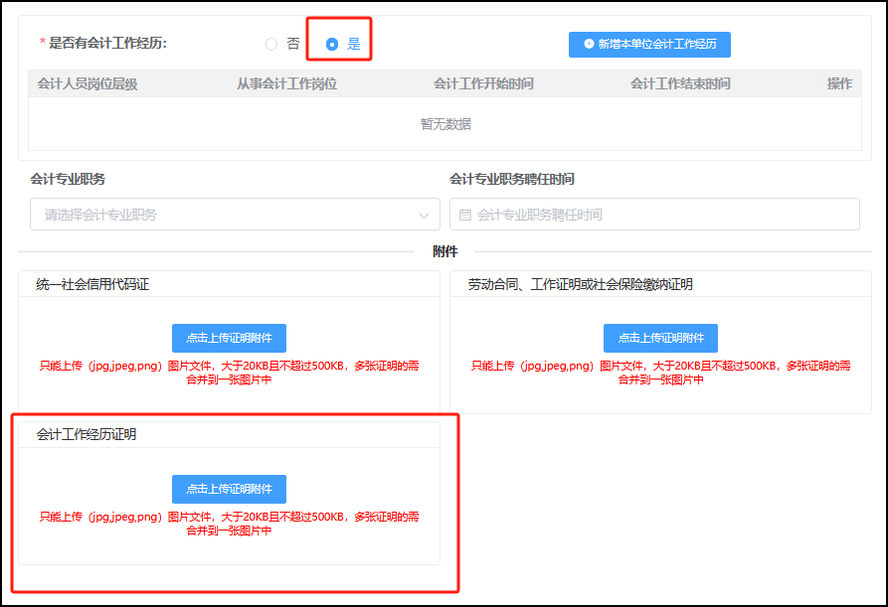Image resolution: width=888 pixels, height=607 pixels.
Task: Click the 暂无数据 empty table area
Action: tap(444, 124)
